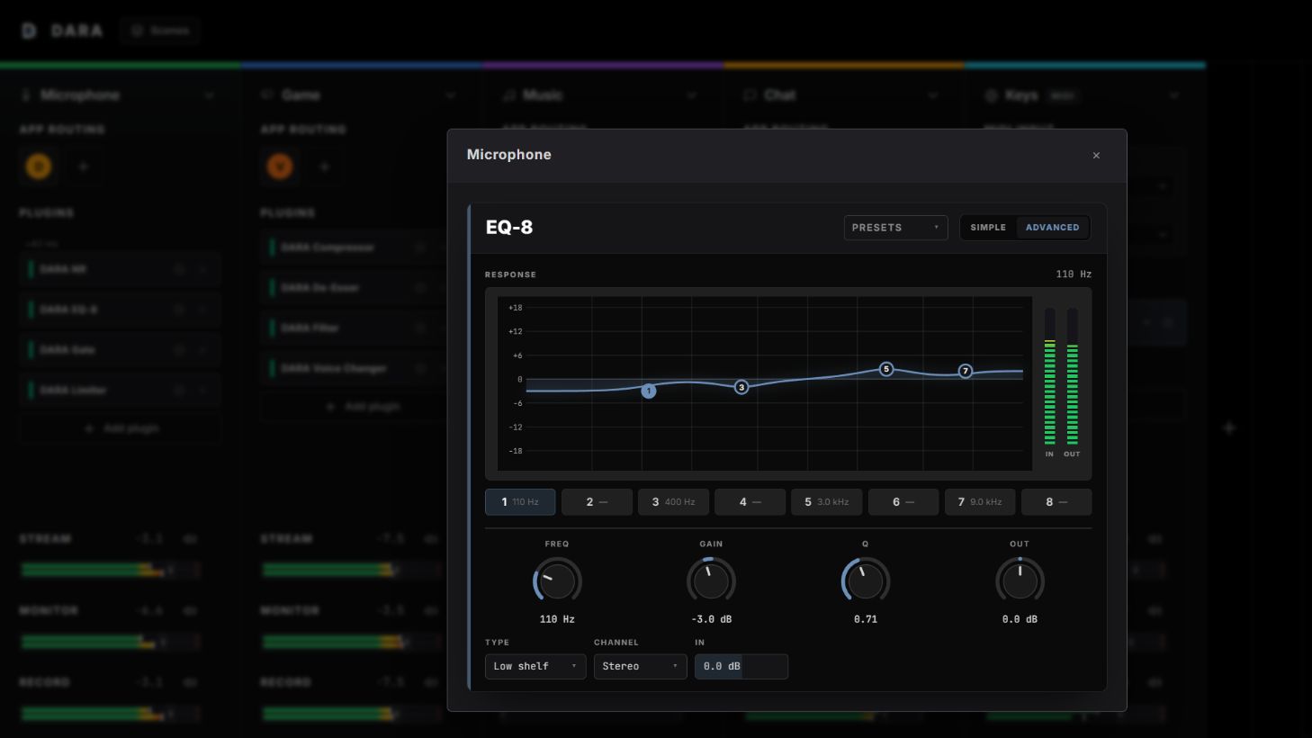The image size is (1312, 738).
Task: Click Add plugin under background Game plugins
Action: click(x=362, y=407)
